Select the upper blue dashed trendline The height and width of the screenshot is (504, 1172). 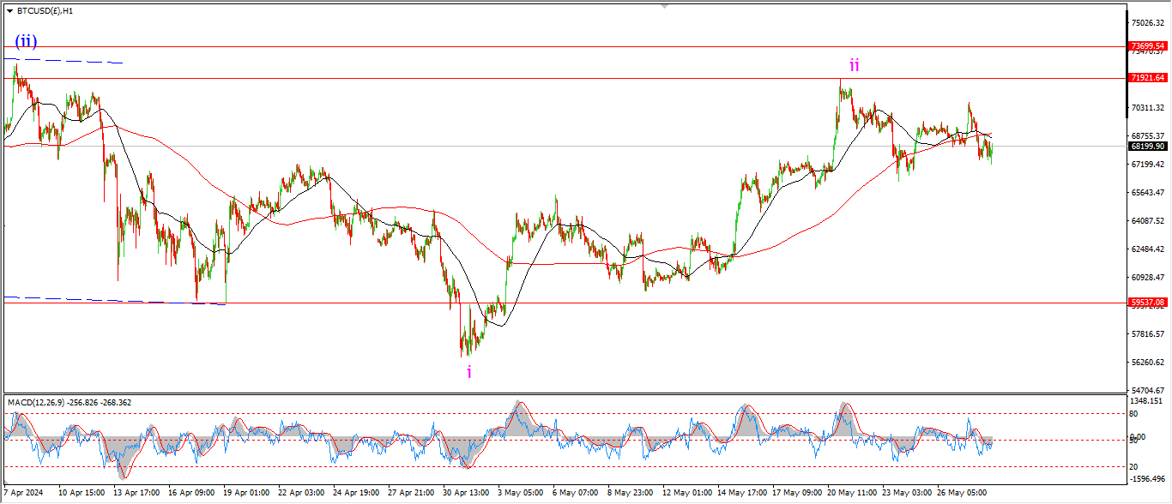pyautogui.click(x=69, y=61)
